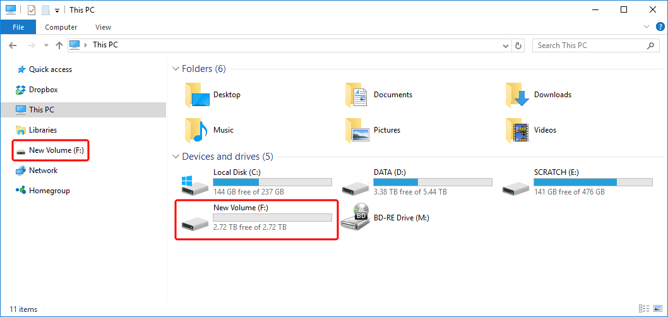Screen dimensions: 668x317
Task: Open the BD-RE Drive (M:) icon
Action: pyautogui.click(x=355, y=217)
